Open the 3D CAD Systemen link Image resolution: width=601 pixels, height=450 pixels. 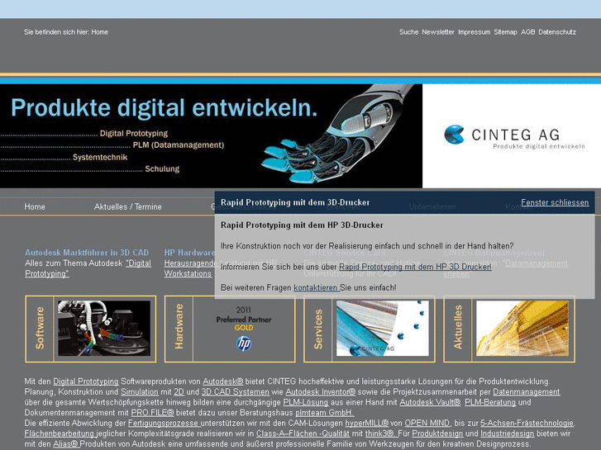236,391
